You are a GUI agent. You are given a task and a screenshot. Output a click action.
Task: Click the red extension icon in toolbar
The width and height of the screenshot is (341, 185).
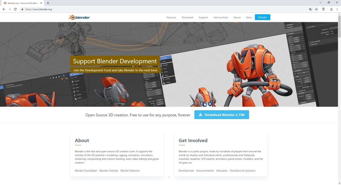tap(323, 9)
